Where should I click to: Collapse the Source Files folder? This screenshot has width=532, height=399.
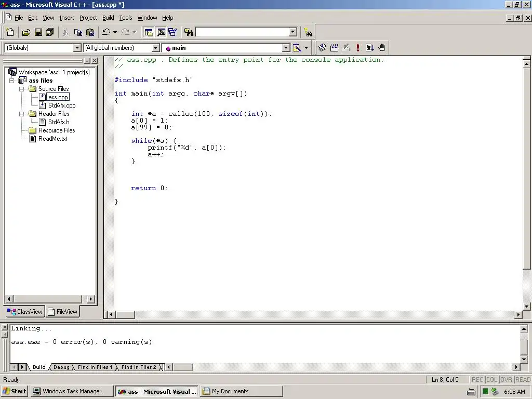coord(22,89)
